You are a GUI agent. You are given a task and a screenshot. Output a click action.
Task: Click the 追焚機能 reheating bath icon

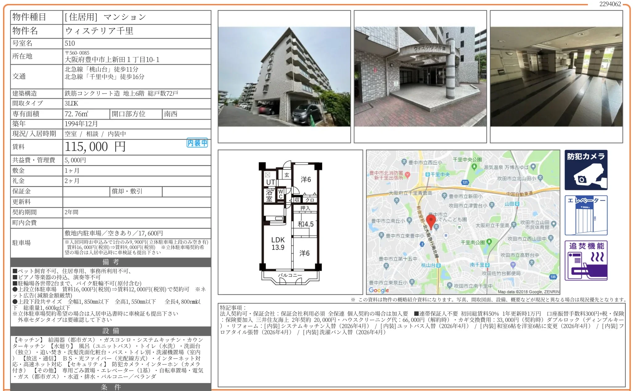click(x=586, y=260)
